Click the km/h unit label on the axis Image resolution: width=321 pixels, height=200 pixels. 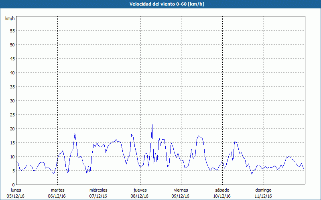pos(10,19)
